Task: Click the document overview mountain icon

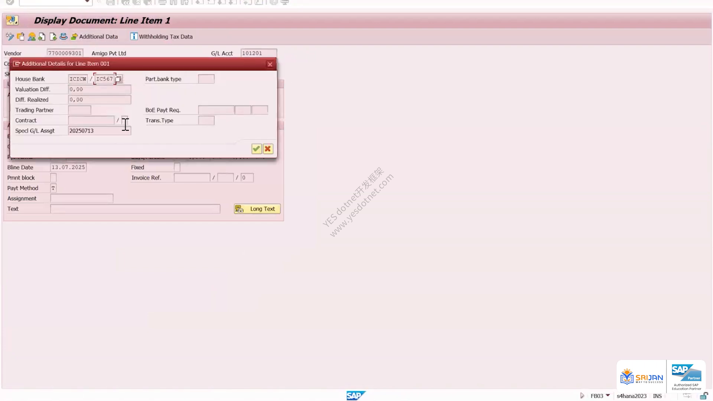Action: pyautogui.click(x=32, y=36)
